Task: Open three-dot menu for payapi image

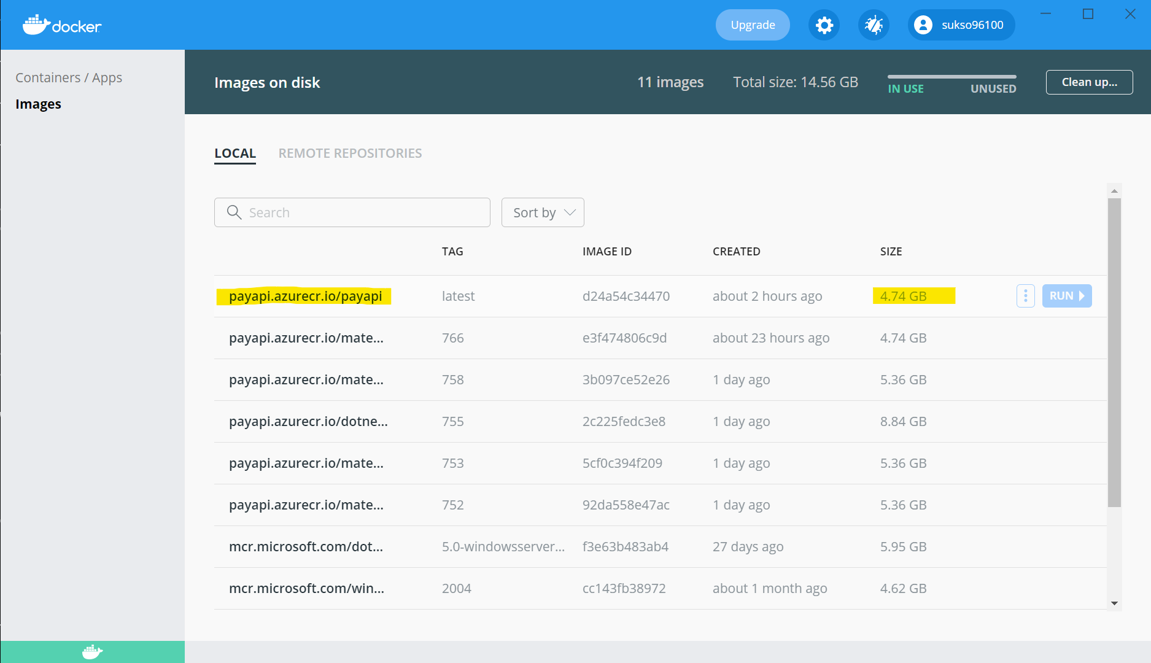Action: pos(1025,296)
